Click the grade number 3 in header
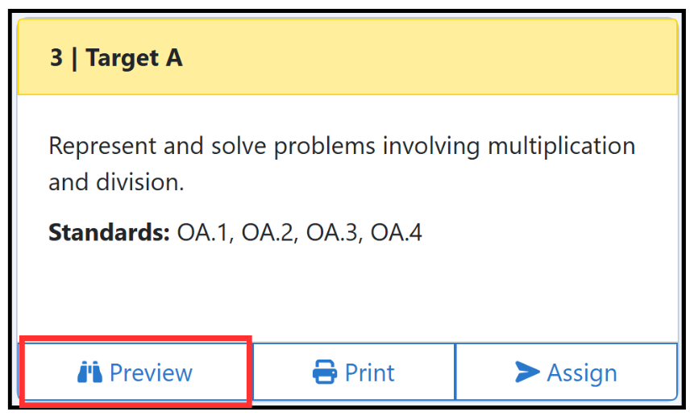The image size is (690, 416). click(56, 58)
